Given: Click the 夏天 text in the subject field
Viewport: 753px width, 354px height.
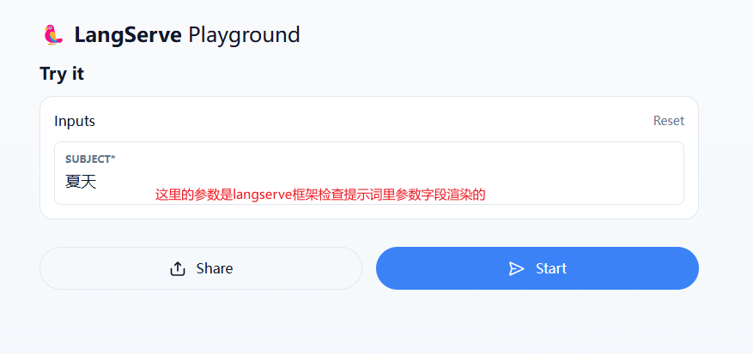Looking at the screenshot, I should coord(81,182).
